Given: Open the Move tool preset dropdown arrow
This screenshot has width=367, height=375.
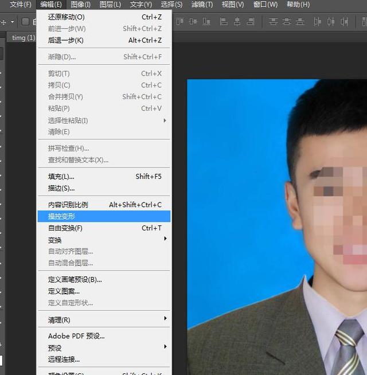Looking at the screenshot, I should click(12, 22).
